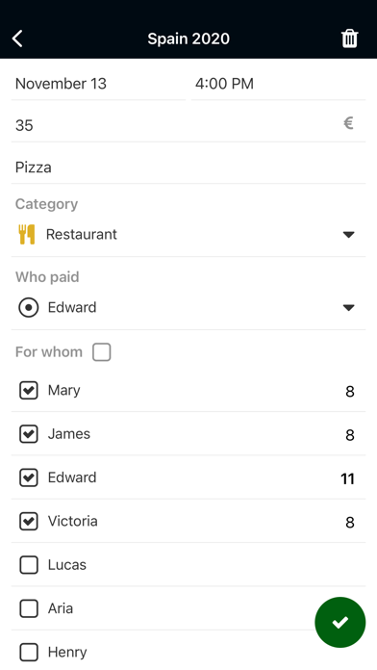Edit the Pizza description field
This screenshot has height=670, width=377.
coord(188,167)
